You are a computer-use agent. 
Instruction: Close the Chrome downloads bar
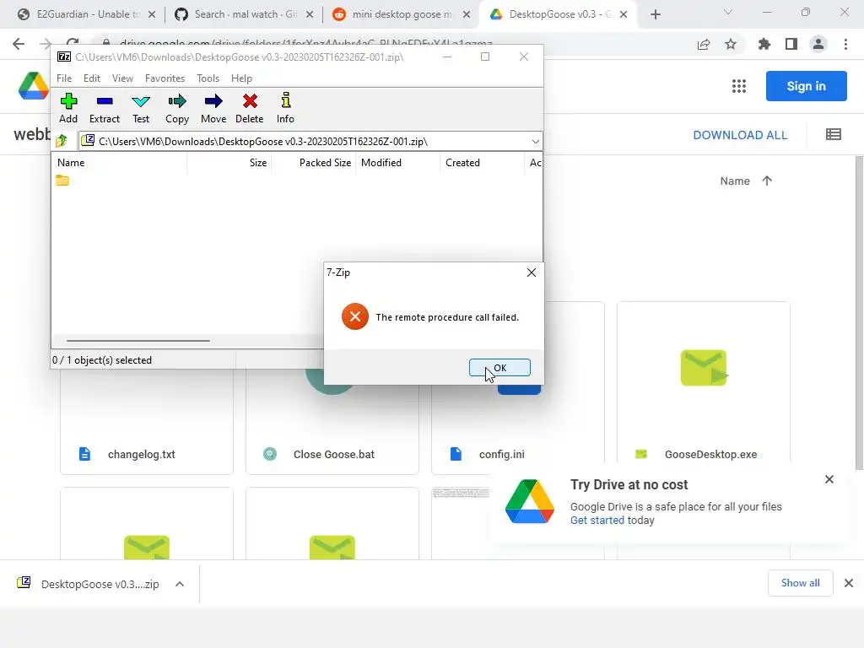pos(849,583)
